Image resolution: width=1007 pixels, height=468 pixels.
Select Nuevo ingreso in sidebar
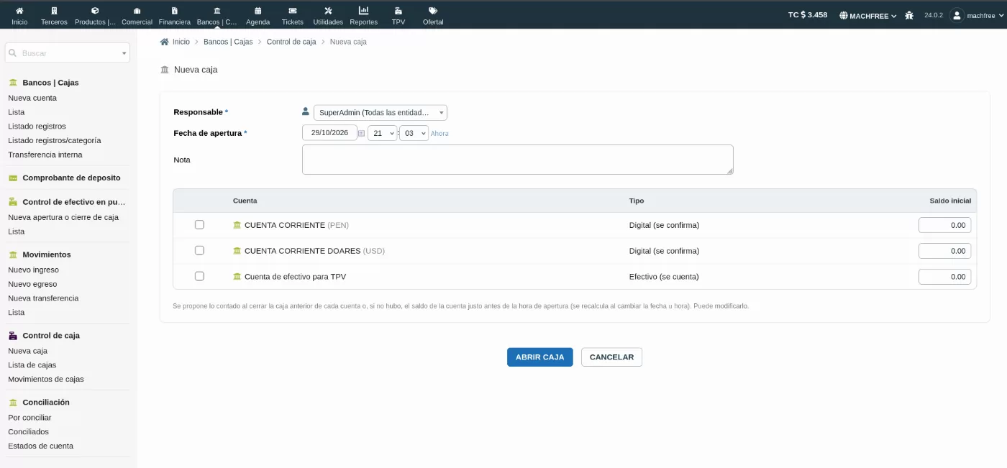[x=34, y=270]
